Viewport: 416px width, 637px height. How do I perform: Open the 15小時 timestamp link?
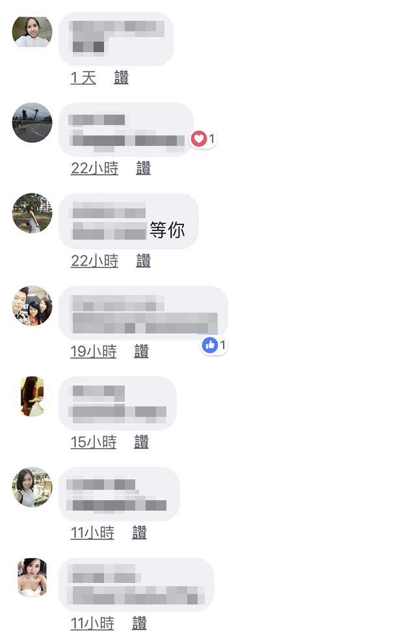[x=94, y=442]
